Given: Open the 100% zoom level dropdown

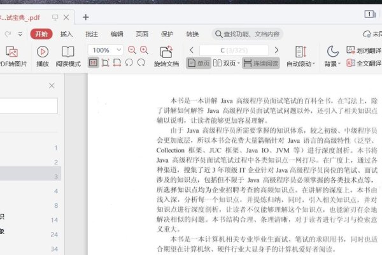Looking at the screenshot, I should coord(119,50).
